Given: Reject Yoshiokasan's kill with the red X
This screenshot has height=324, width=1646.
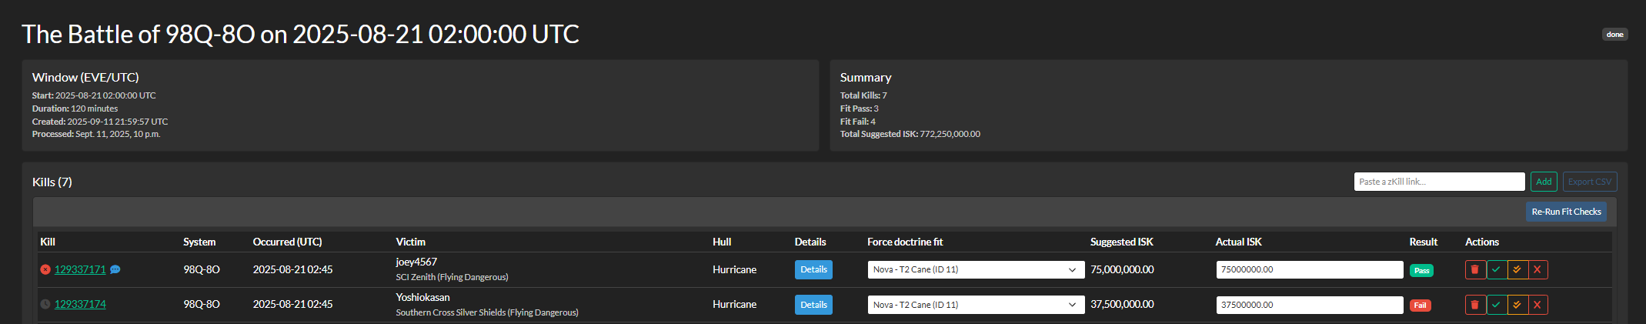Looking at the screenshot, I should click(1537, 305).
